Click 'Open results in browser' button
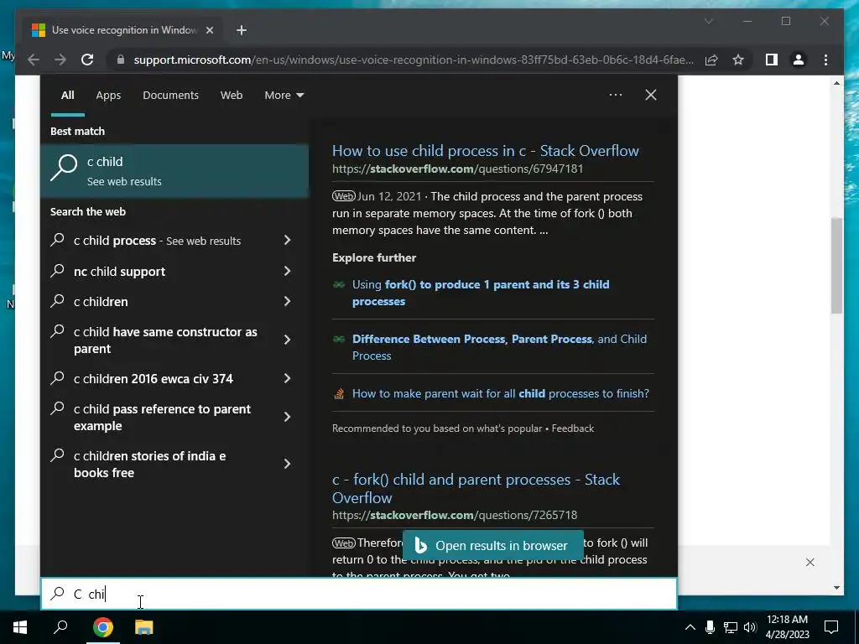The width and height of the screenshot is (859, 644). 493,545
